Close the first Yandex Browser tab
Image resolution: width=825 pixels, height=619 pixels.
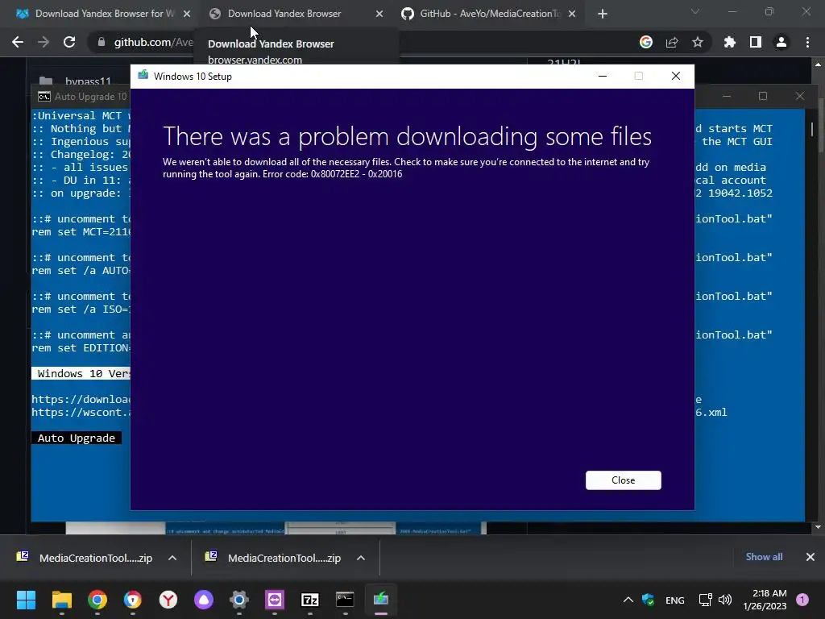click(x=187, y=14)
